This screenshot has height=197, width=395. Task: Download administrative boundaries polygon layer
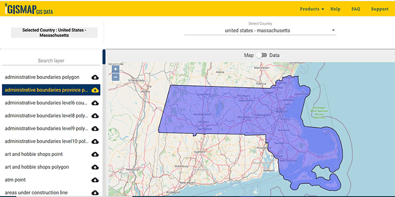coord(95,77)
